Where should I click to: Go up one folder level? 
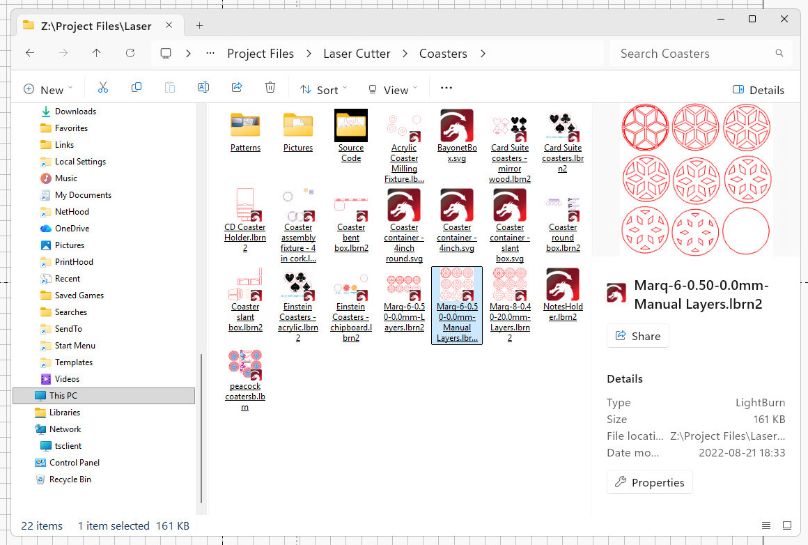pos(97,54)
